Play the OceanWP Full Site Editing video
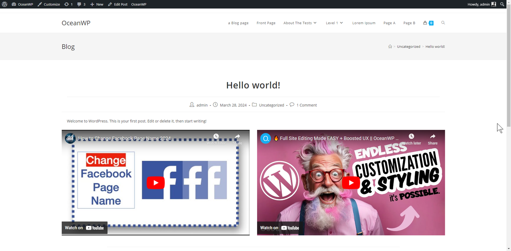This screenshot has height=251, width=511. 351,183
